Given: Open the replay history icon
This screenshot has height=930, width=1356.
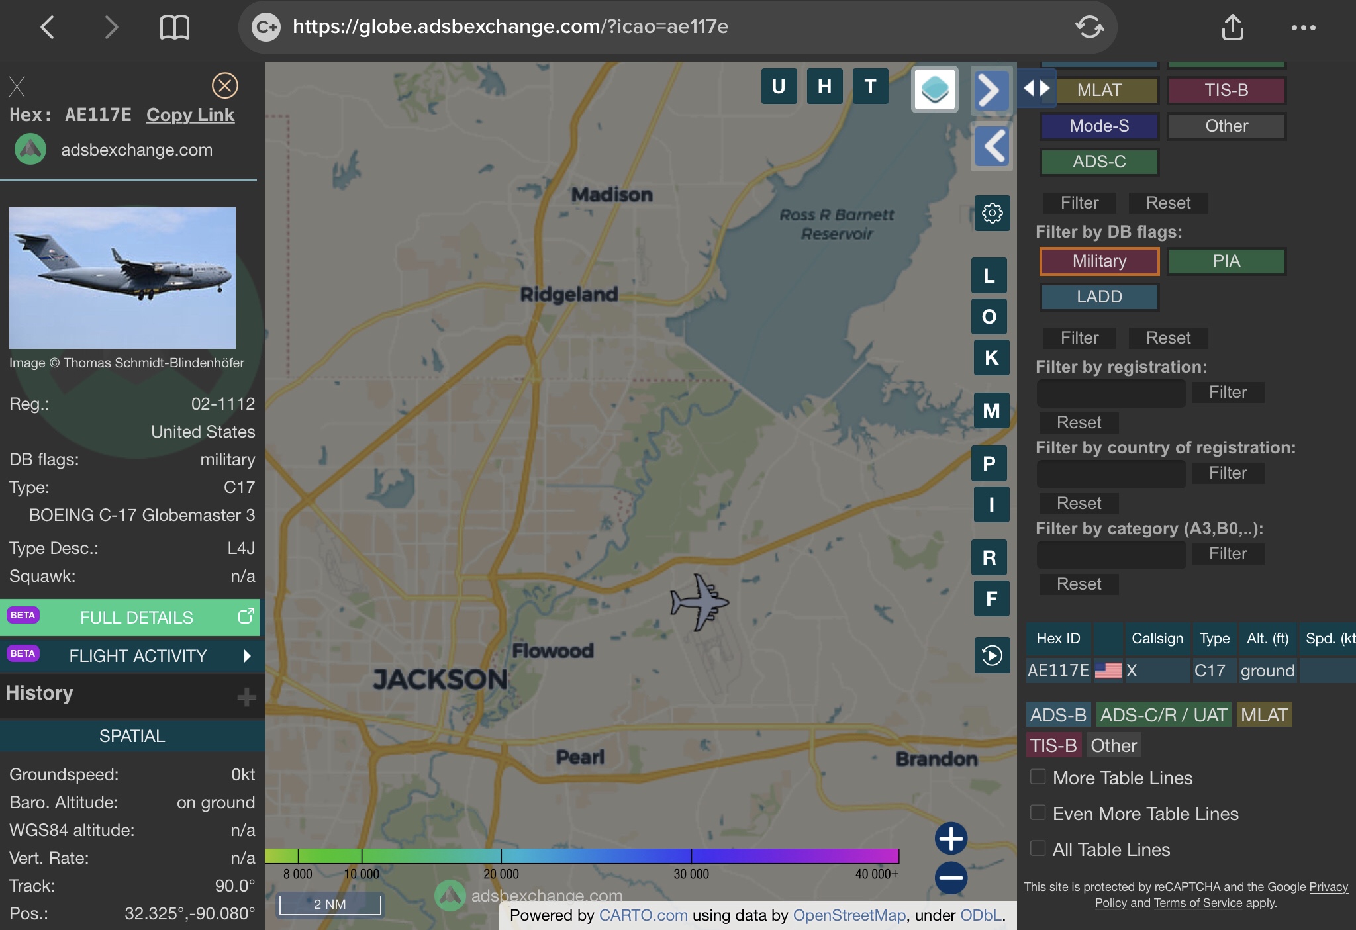Looking at the screenshot, I should 992,655.
